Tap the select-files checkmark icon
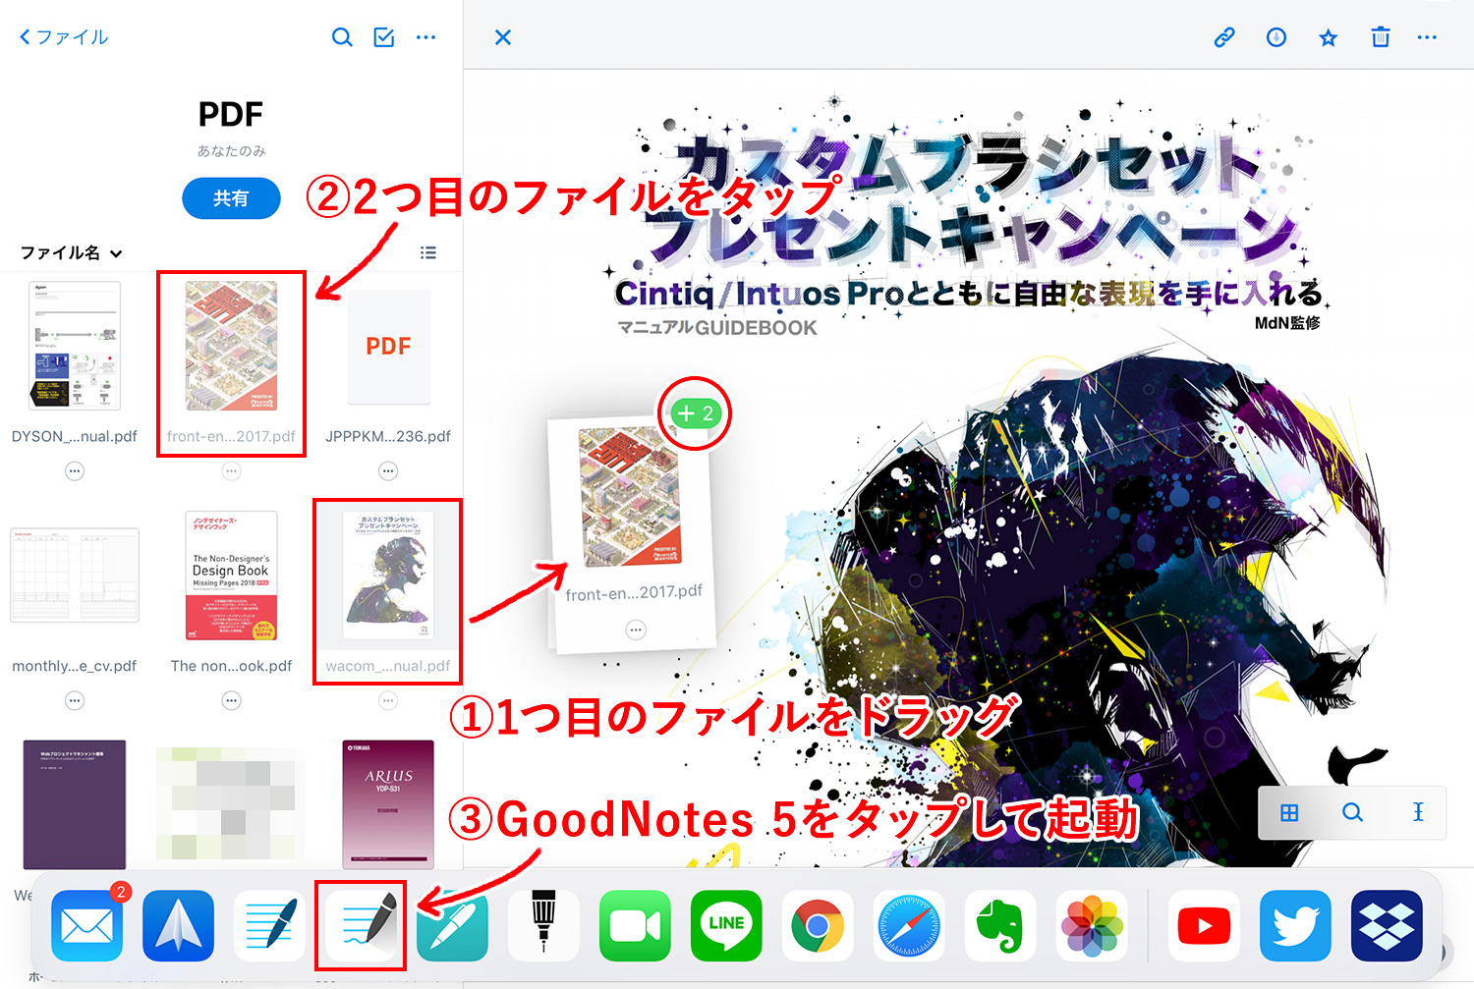 click(384, 37)
